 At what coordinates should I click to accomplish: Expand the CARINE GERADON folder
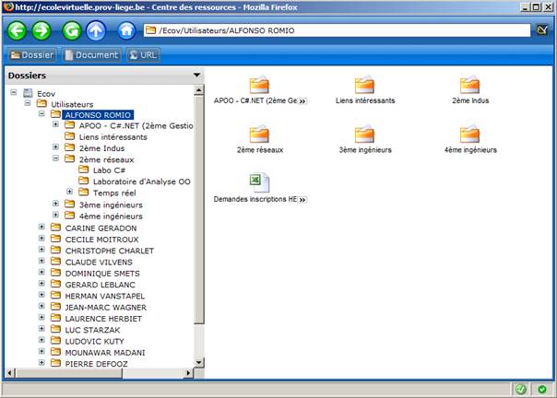click(42, 228)
